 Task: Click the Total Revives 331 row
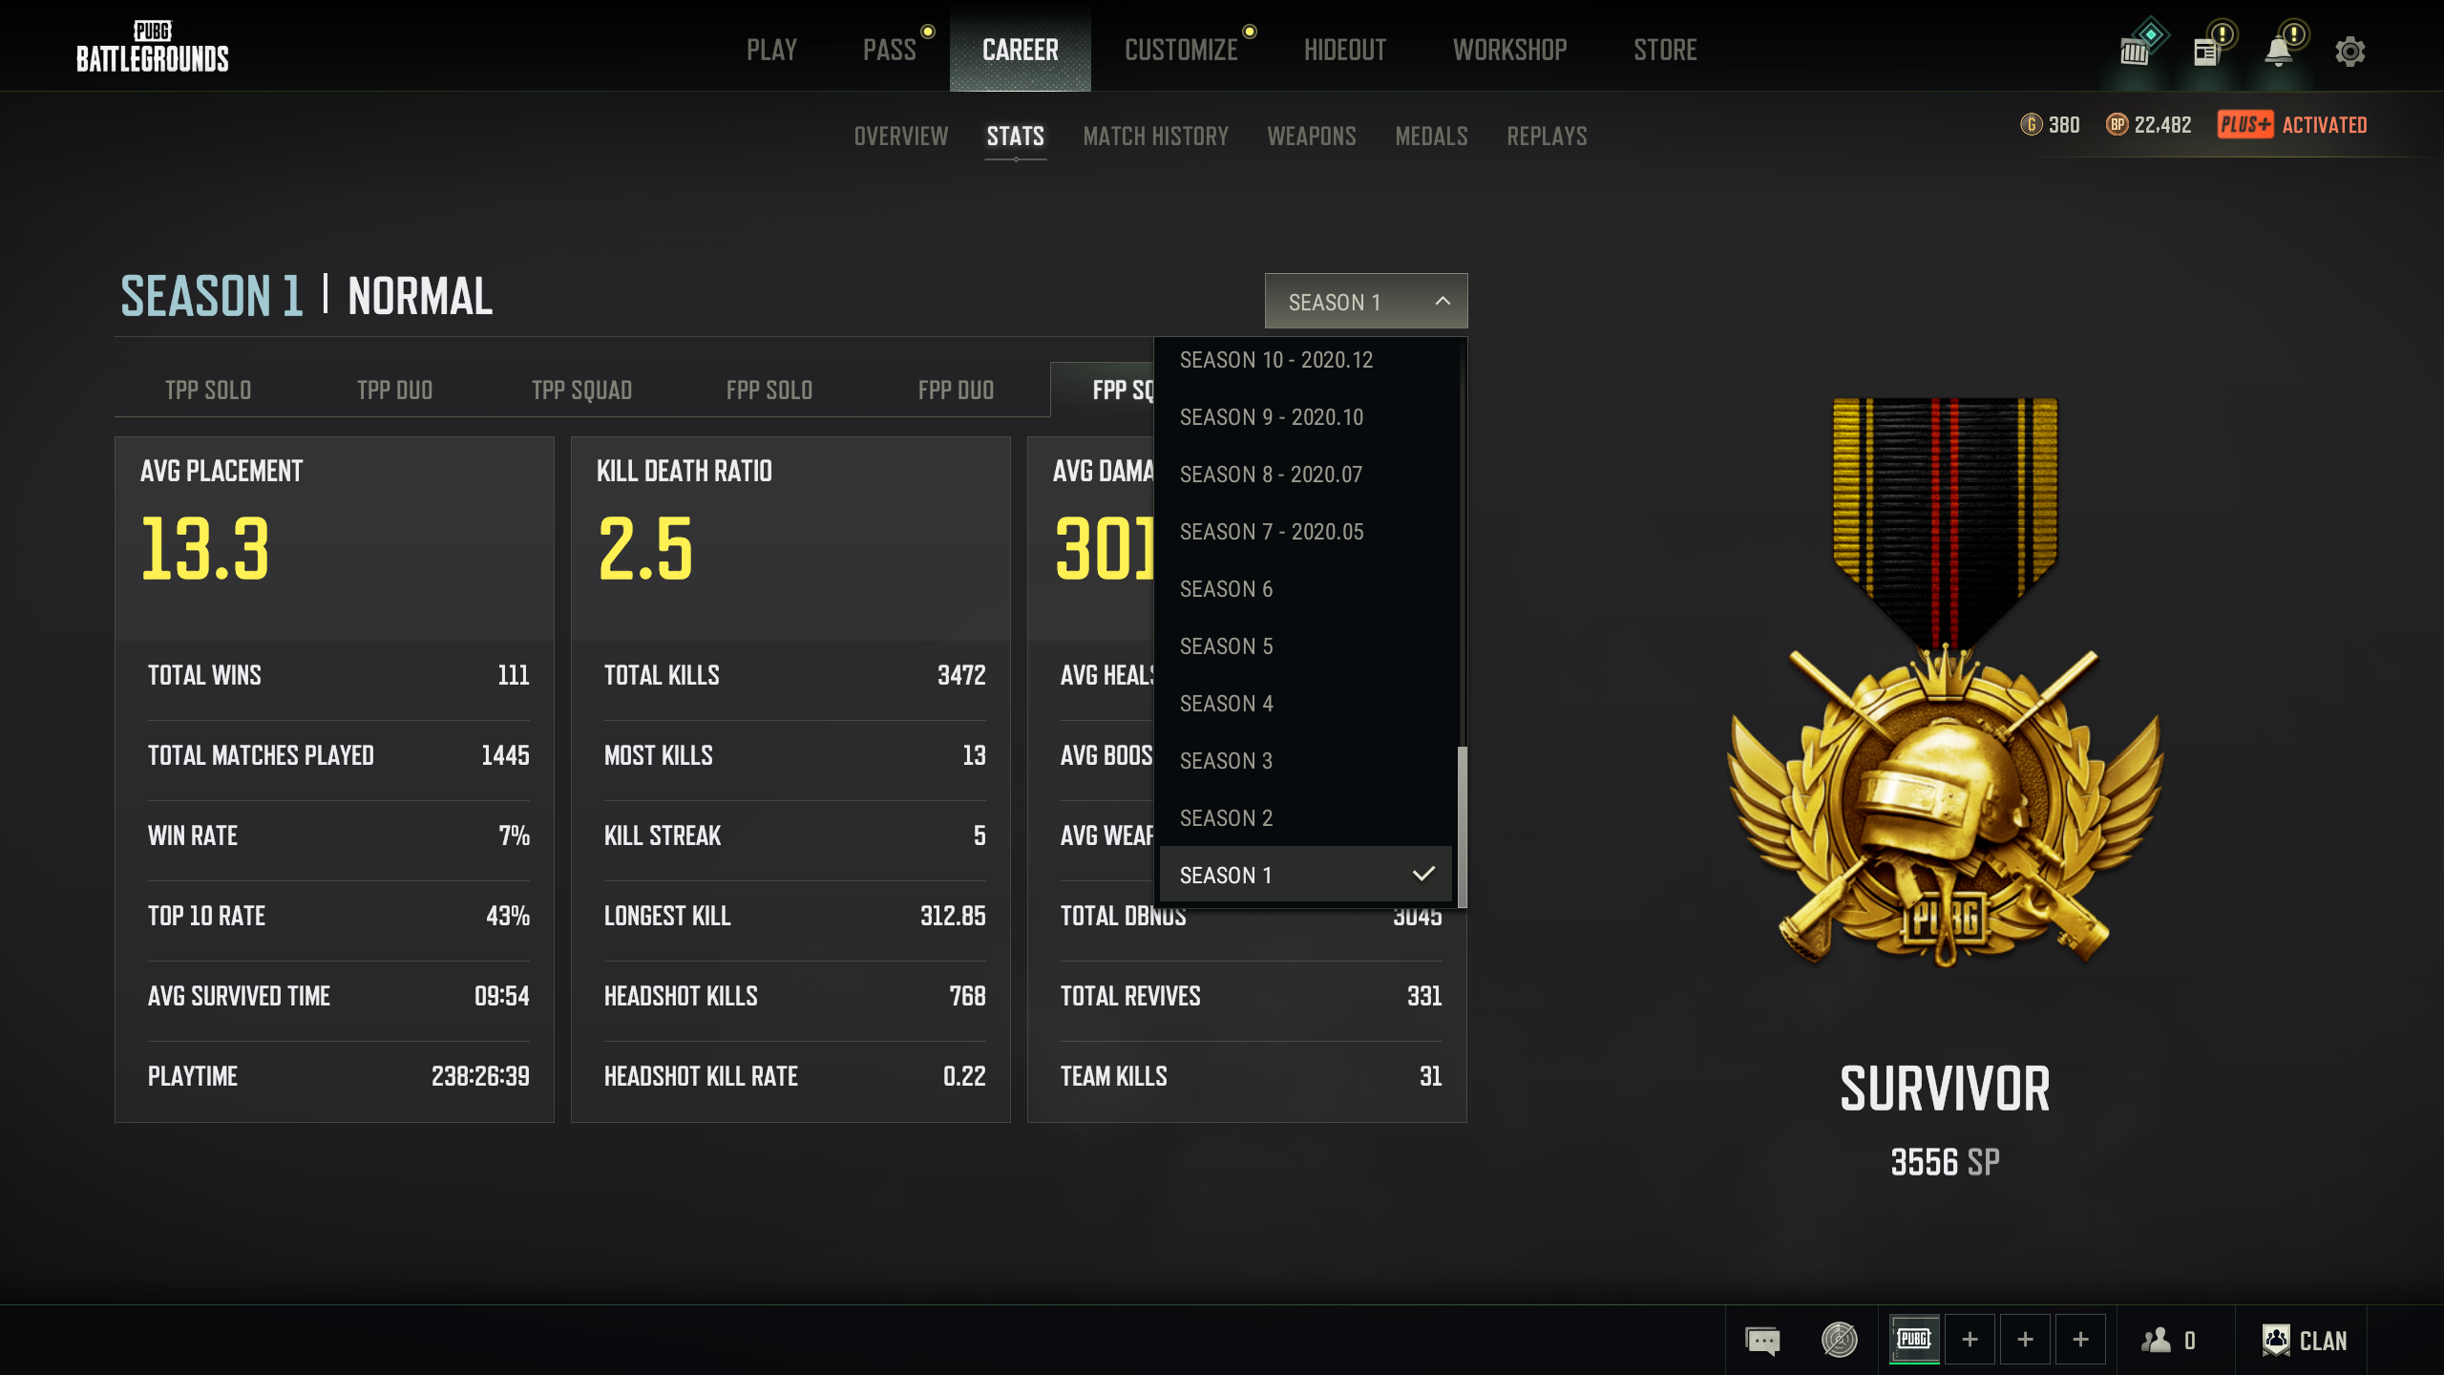pyautogui.click(x=1251, y=996)
